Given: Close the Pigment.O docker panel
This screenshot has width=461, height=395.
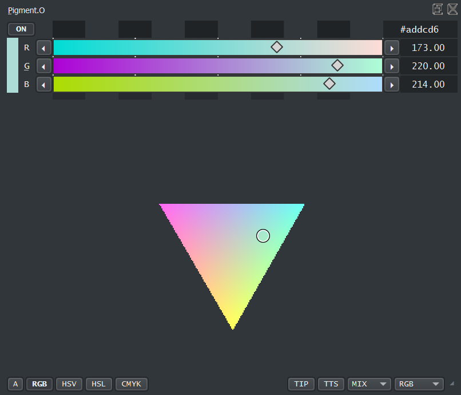Looking at the screenshot, I should pos(452,9).
